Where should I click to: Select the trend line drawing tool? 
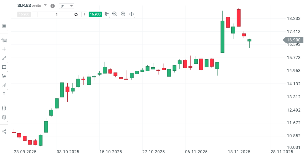click(4, 58)
